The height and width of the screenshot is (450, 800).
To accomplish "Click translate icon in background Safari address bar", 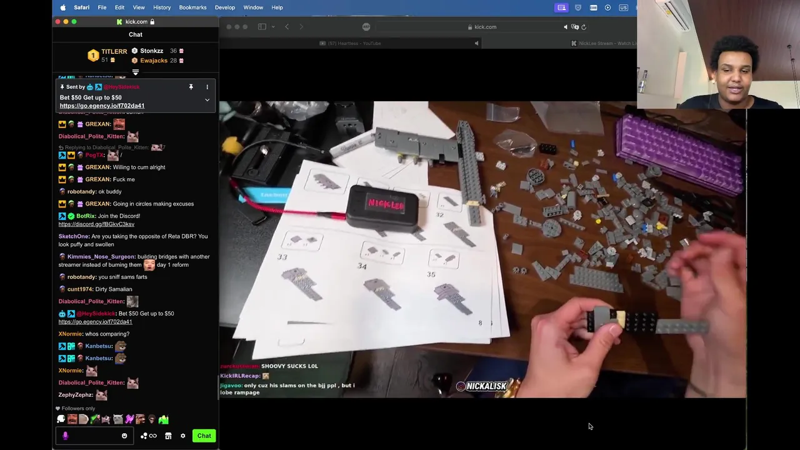I will 575,27.
